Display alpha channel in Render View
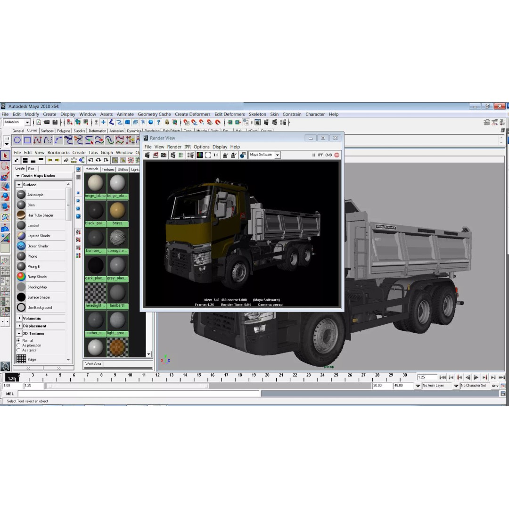The width and height of the screenshot is (509, 509). 208,155
